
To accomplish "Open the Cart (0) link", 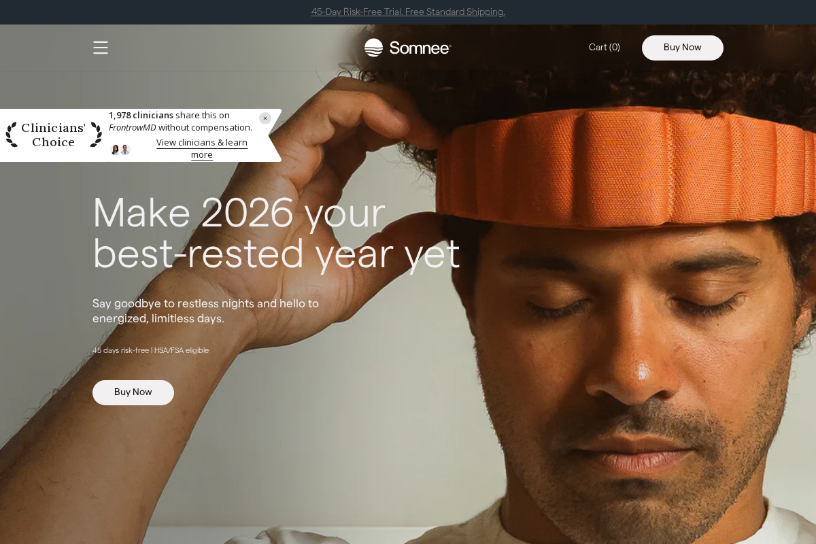I will (x=605, y=48).
